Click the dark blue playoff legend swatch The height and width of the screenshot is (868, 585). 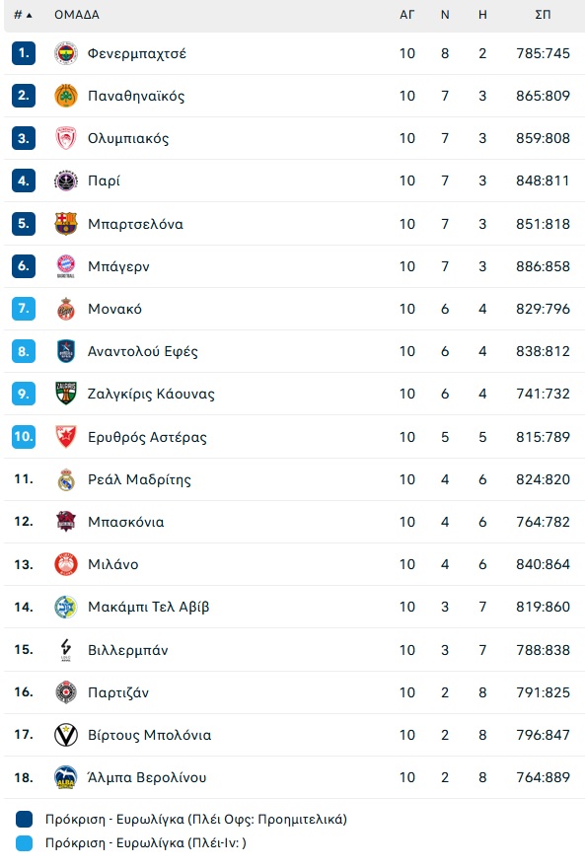25,819
